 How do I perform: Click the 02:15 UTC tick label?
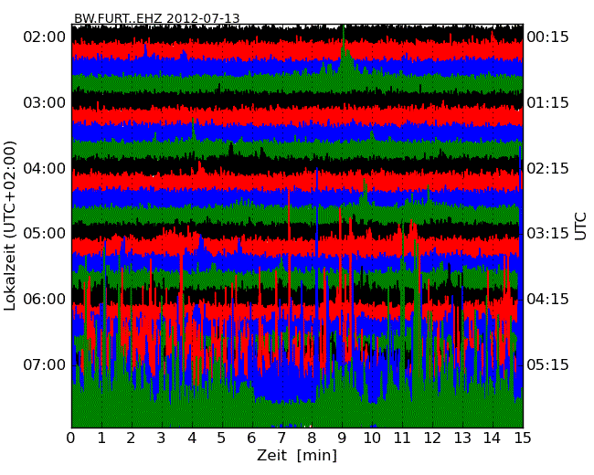(x=547, y=168)
